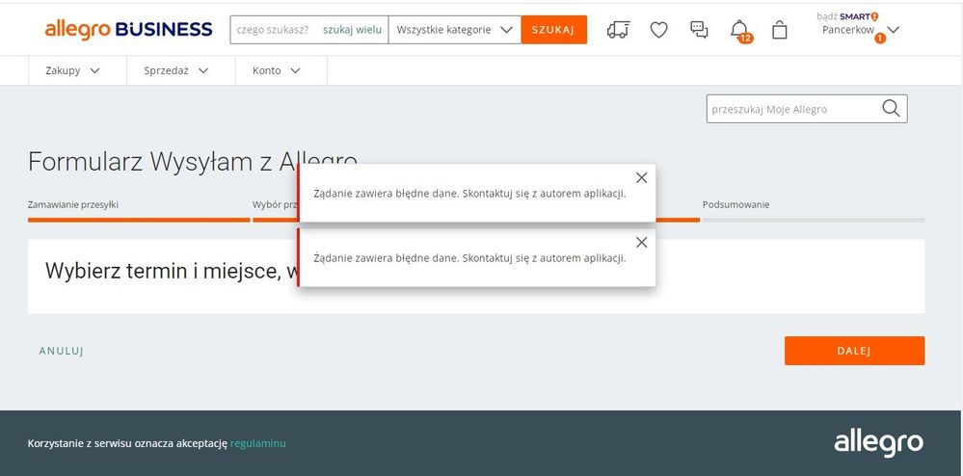963x476 pixels.
Task: Open favorites heart icon
Action: [x=658, y=30]
